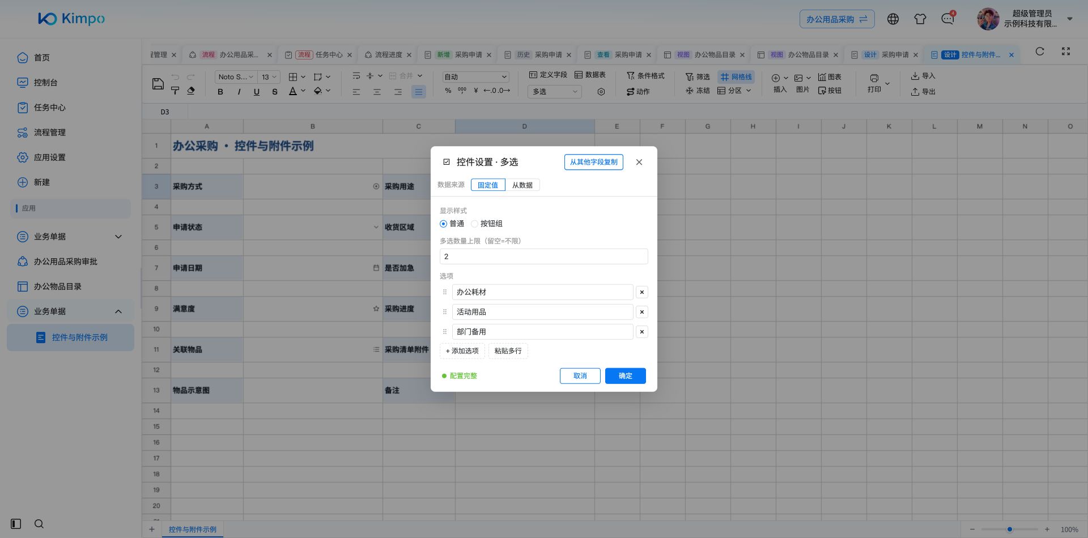The width and height of the screenshot is (1088, 538).
Task: Open the 多选 control type dropdown
Action: click(555, 92)
